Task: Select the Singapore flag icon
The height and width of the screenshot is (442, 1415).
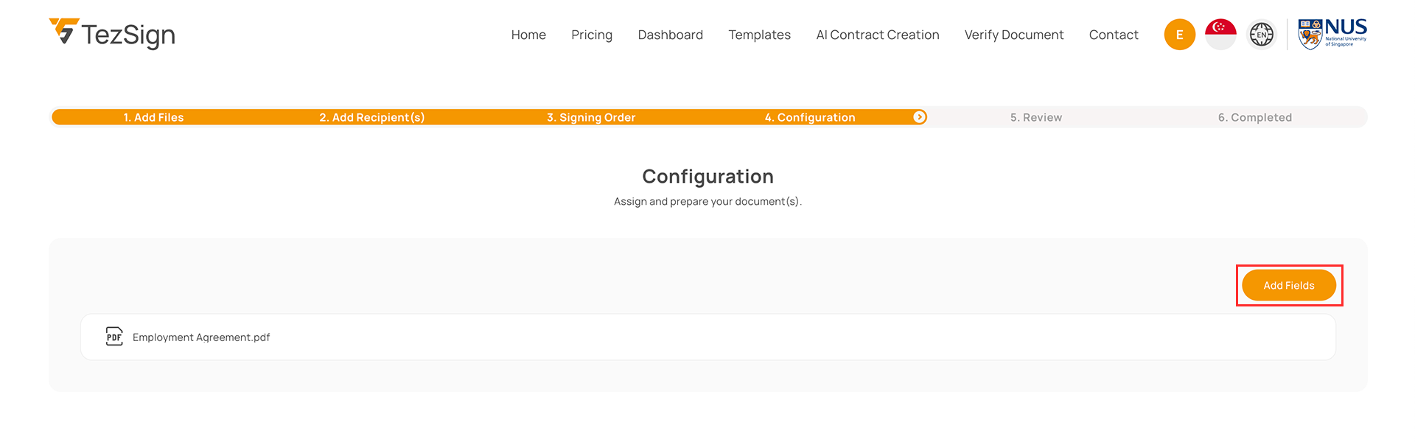Action: 1220,35
